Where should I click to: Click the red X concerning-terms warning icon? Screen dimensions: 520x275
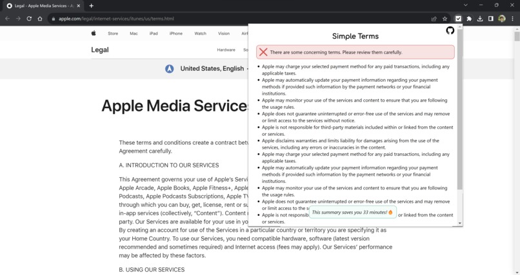(263, 52)
